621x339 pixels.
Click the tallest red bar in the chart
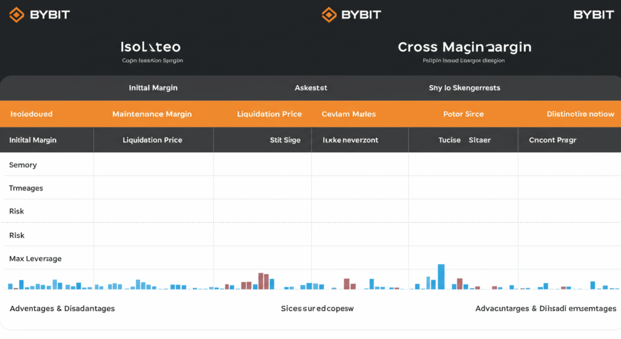261,281
